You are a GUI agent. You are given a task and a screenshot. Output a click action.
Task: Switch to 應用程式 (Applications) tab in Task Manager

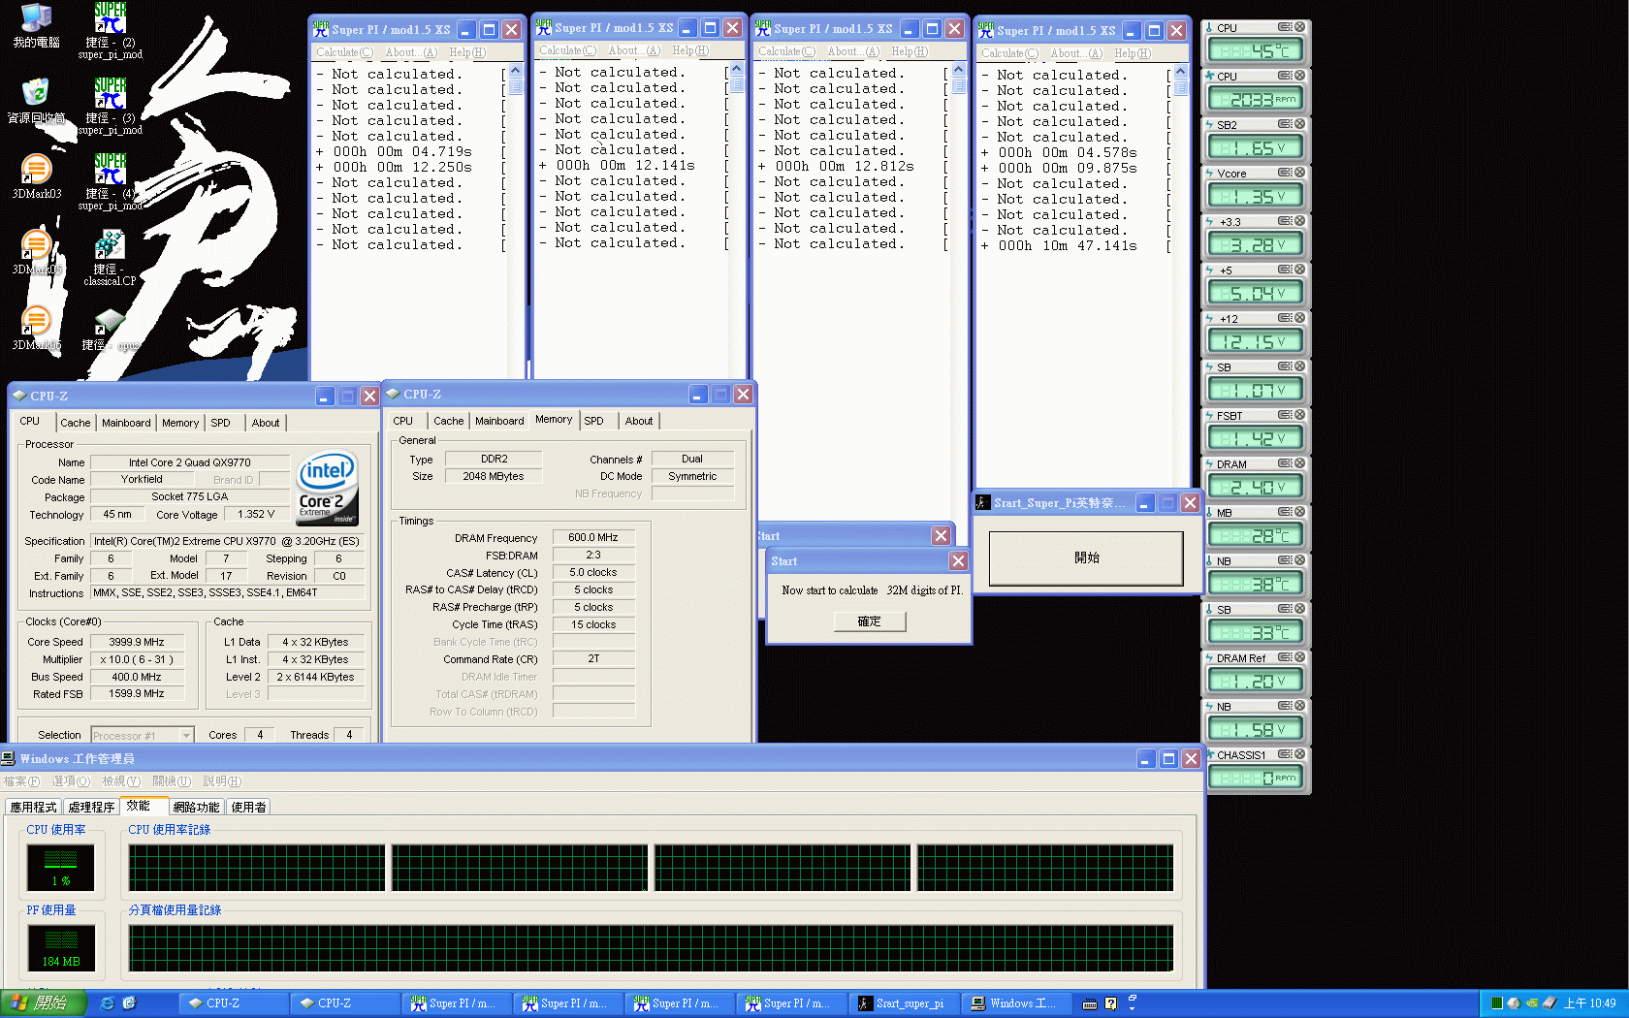[34, 807]
